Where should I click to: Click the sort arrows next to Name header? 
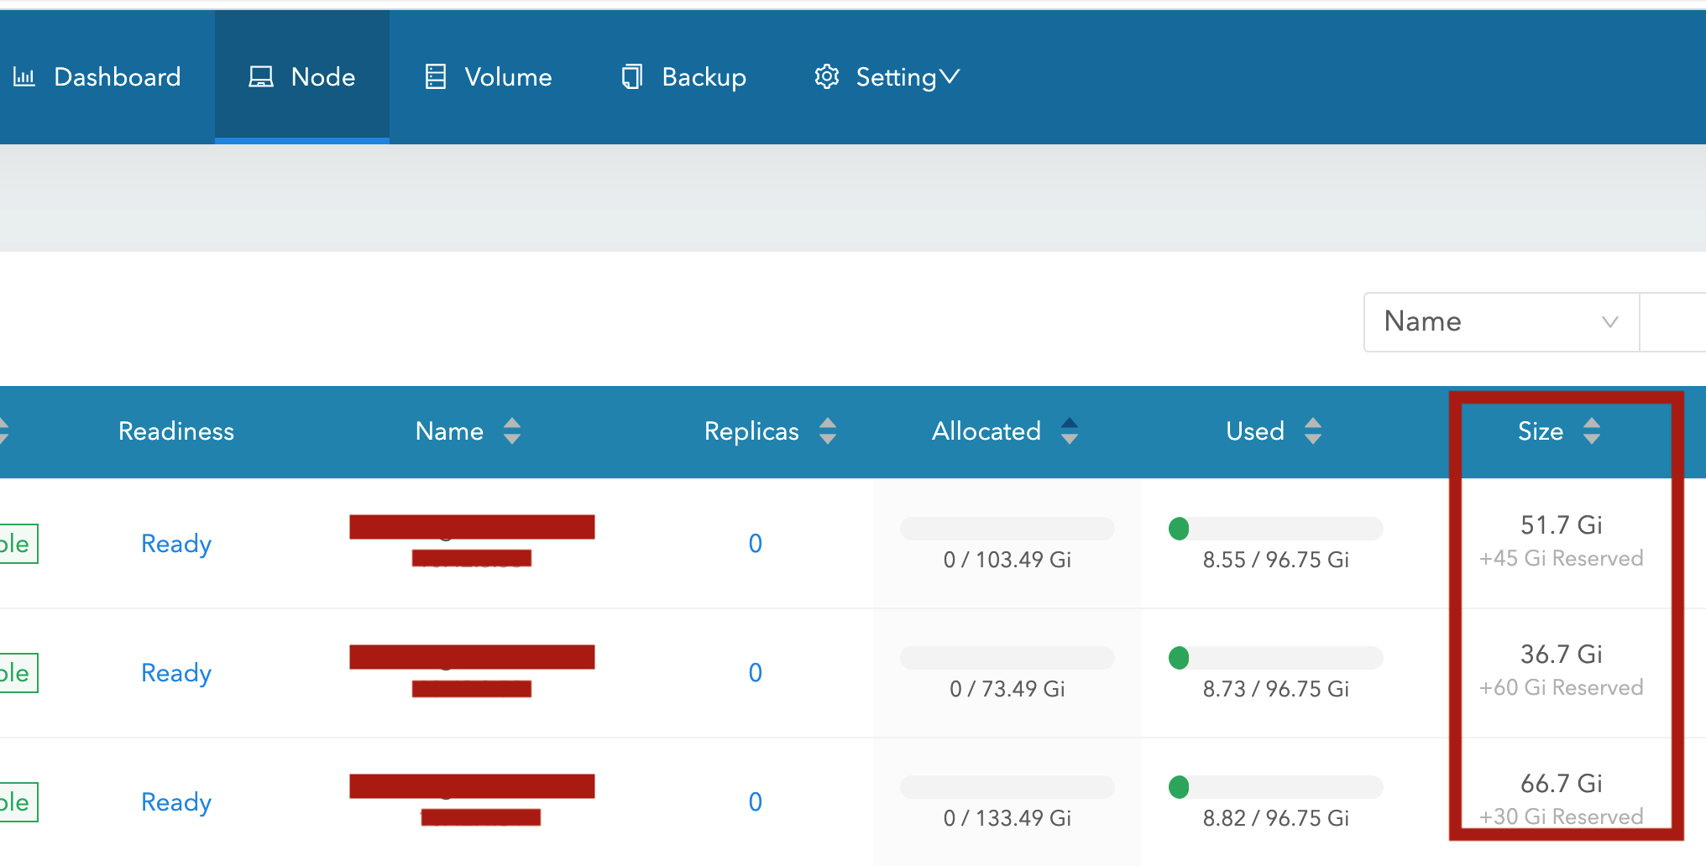[x=511, y=430]
